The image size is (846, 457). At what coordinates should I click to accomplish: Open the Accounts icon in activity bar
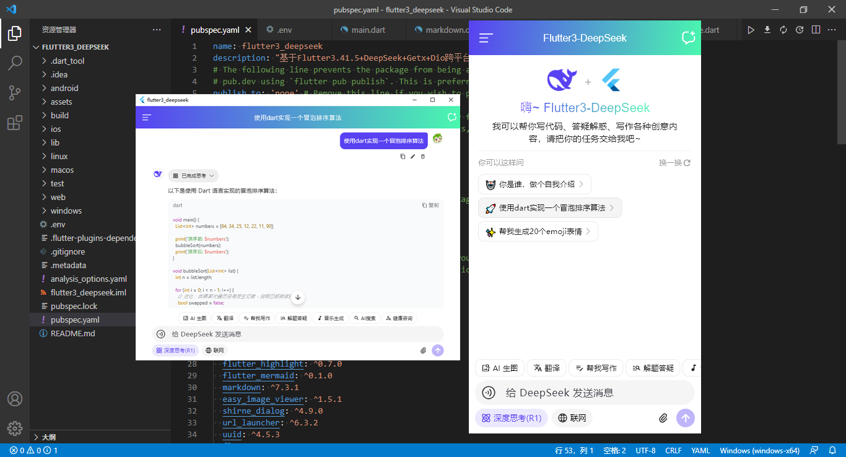pos(15,399)
